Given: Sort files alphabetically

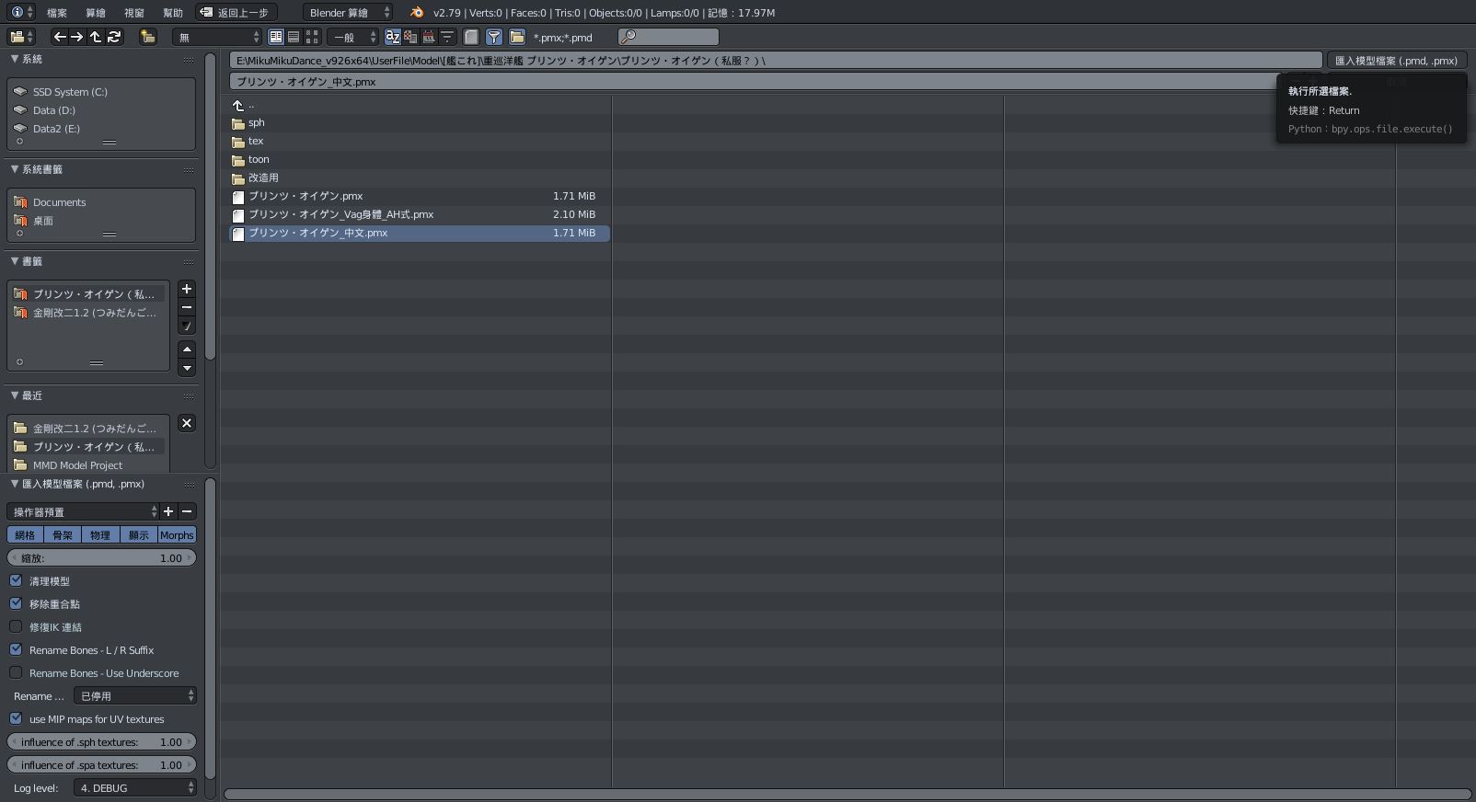Looking at the screenshot, I should 393,37.
